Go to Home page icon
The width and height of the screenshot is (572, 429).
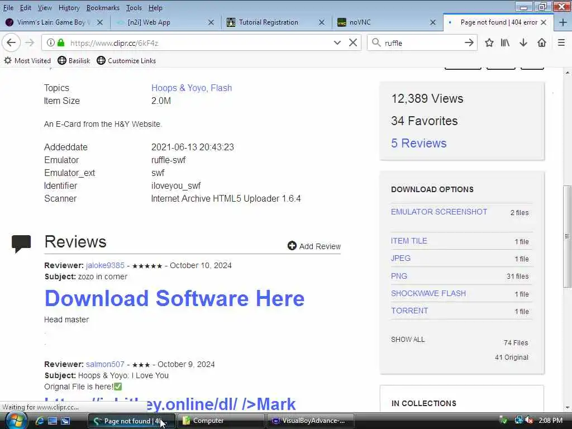pos(542,42)
